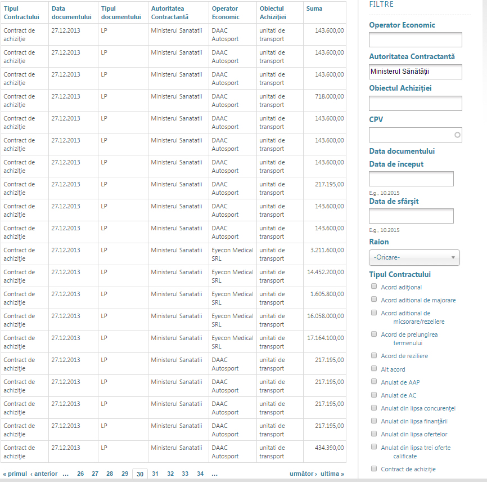Open the next page 'următor'

303,474
